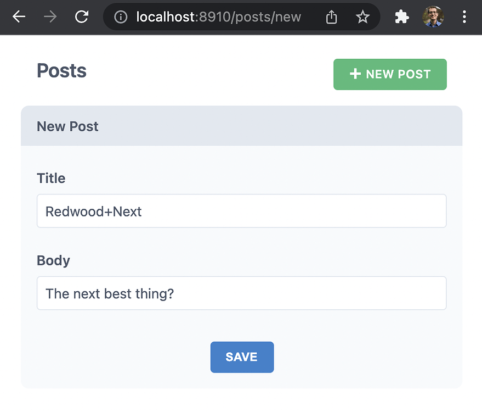Select the localhost:8910/posts/new address bar

(x=218, y=17)
